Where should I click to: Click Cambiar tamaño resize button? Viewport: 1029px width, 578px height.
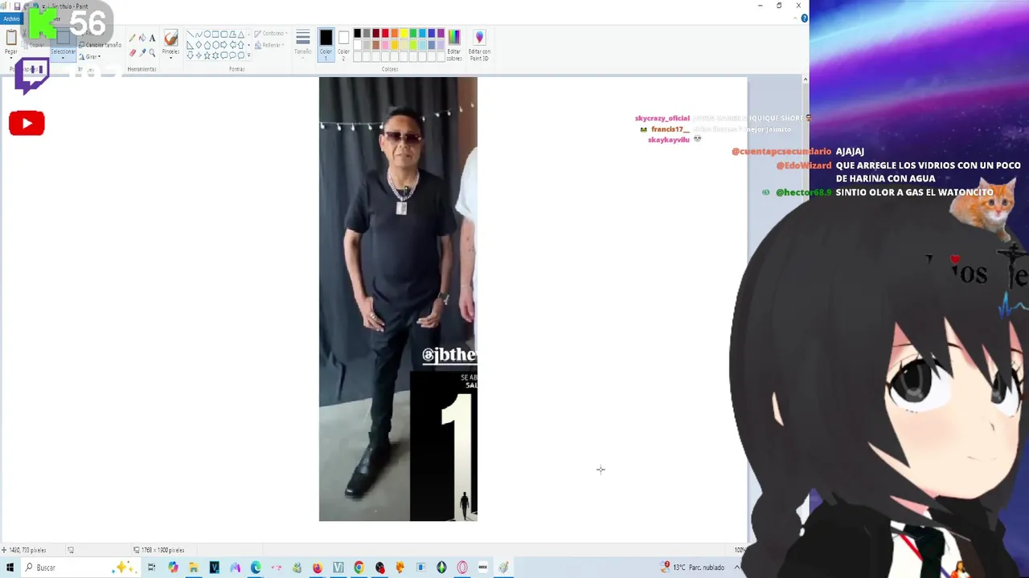point(100,45)
